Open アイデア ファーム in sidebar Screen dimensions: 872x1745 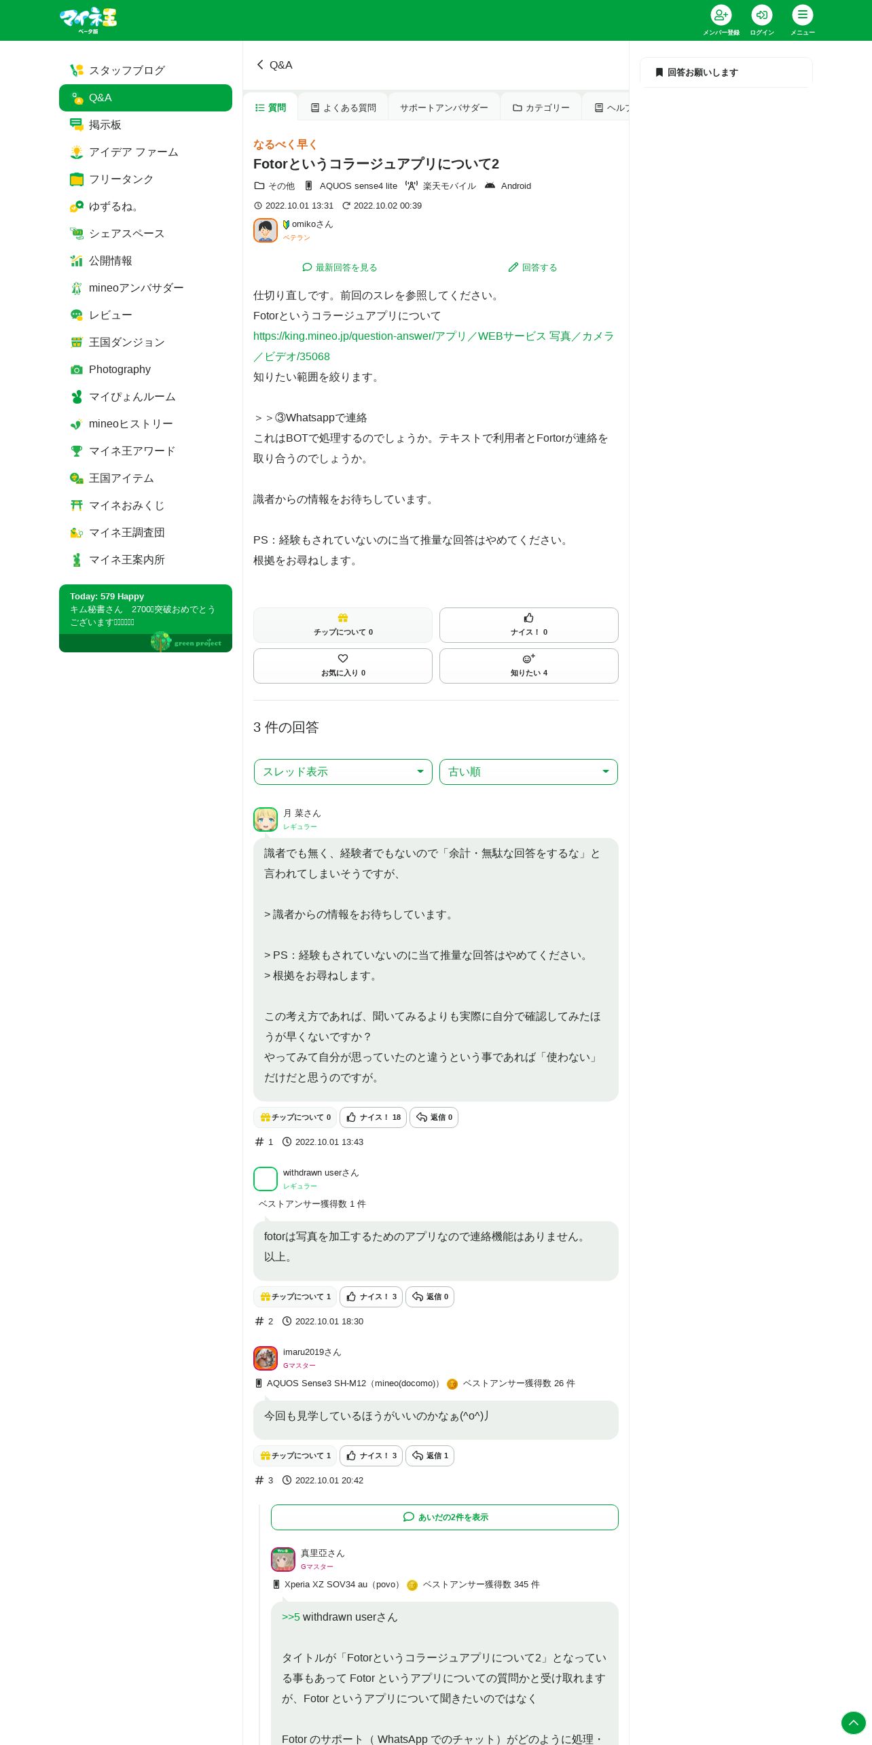(145, 152)
